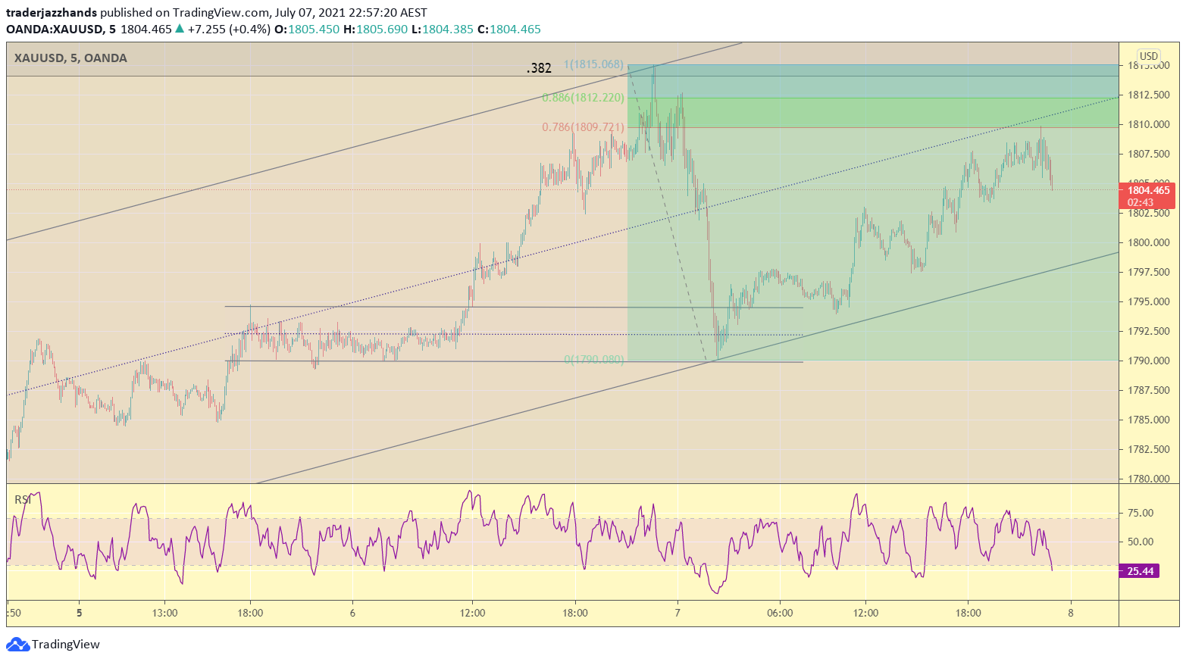The height and width of the screenshot is (662, 1186).
Task: Click the RSI 75.00 axis label
Action: (x=1141, y=513)
